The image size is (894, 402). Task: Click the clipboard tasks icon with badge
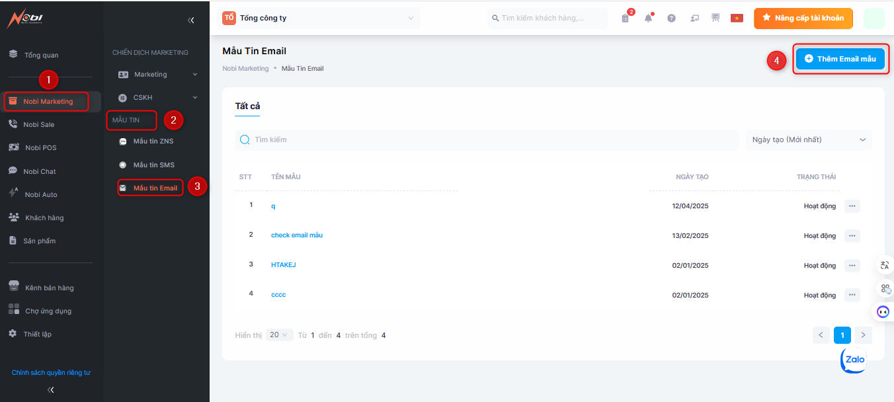[x=626, y=19]
